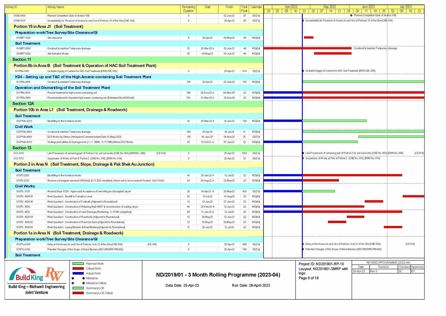
Task: Click activity ID S10B-1000
Action: point(19,16)
